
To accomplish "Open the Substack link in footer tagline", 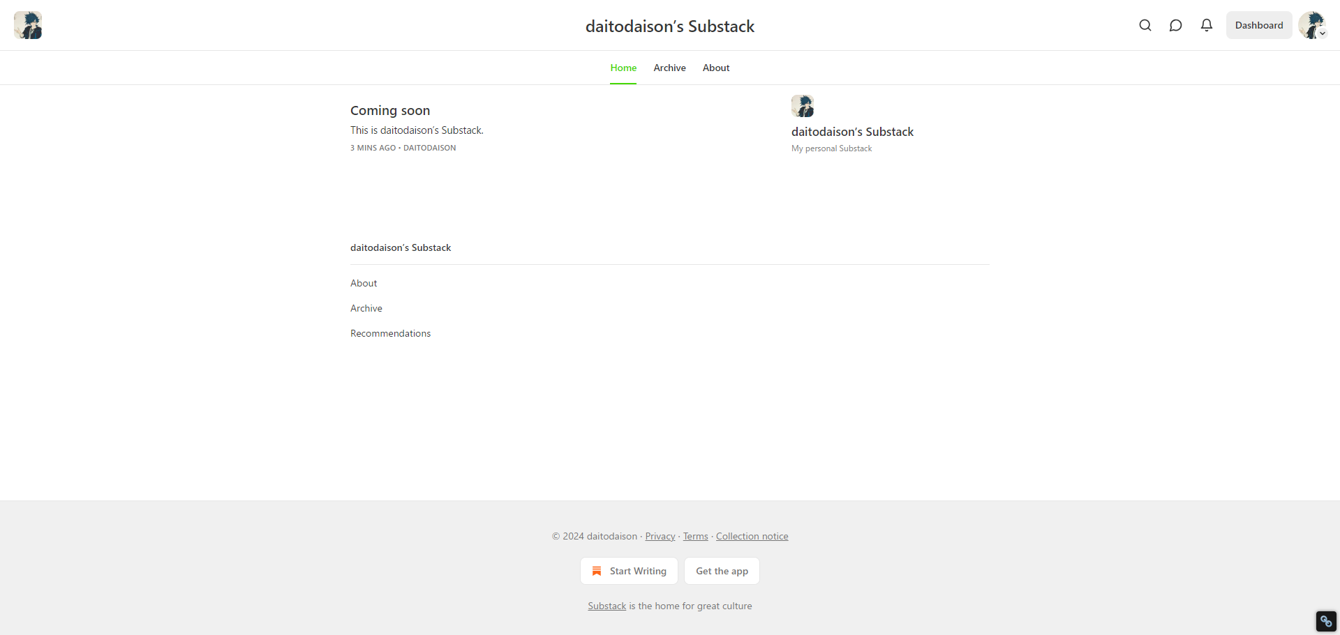I will [606, 606].
